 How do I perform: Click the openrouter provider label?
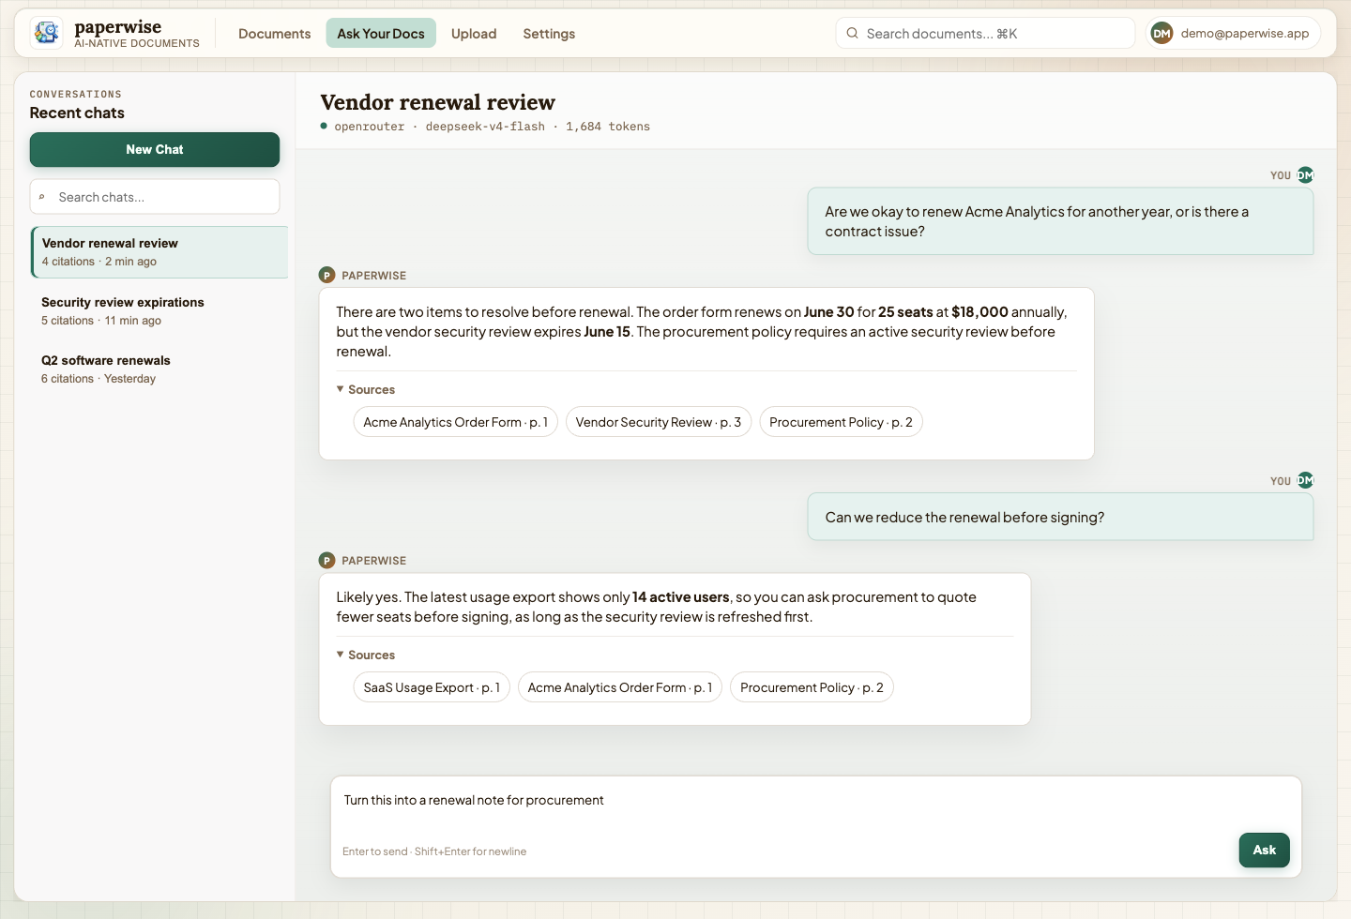point(370,127)
